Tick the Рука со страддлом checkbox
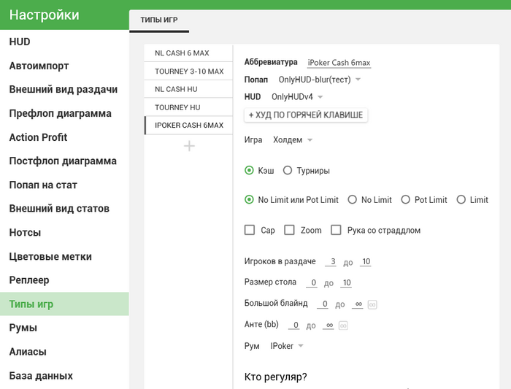The width and height of the screenshot is (511, 389). click(336, 230)
